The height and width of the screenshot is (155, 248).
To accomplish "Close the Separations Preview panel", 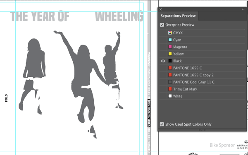I will [x=160, y=10].
